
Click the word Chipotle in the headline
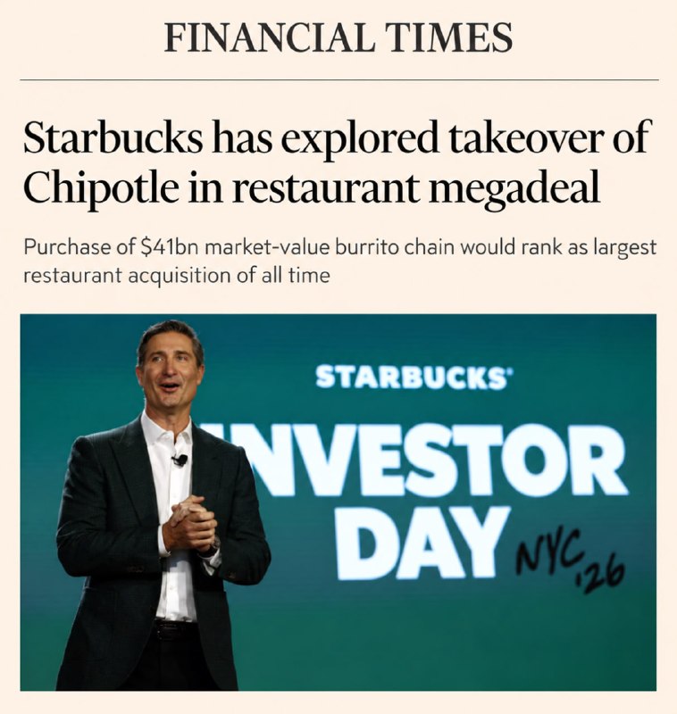(x=101, y=187)
